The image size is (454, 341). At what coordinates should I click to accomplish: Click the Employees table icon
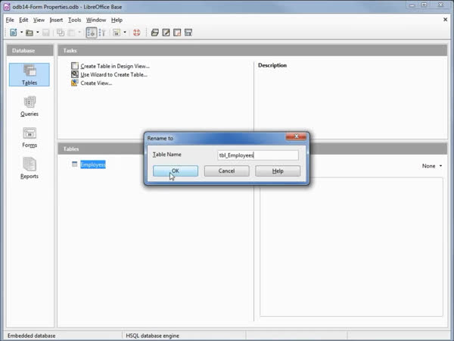point(74,164)
